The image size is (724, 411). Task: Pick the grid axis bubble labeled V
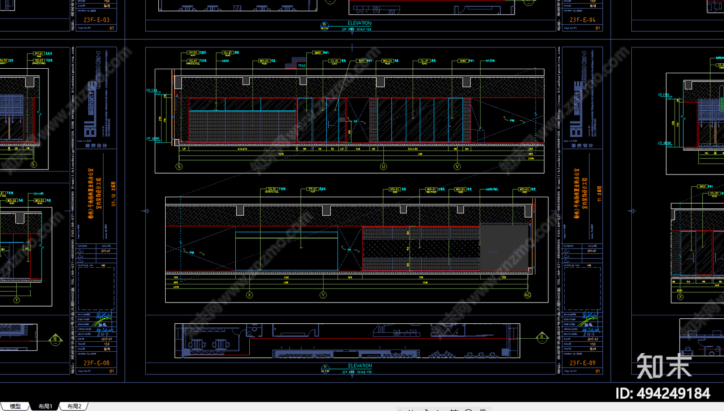coord(457,166)
